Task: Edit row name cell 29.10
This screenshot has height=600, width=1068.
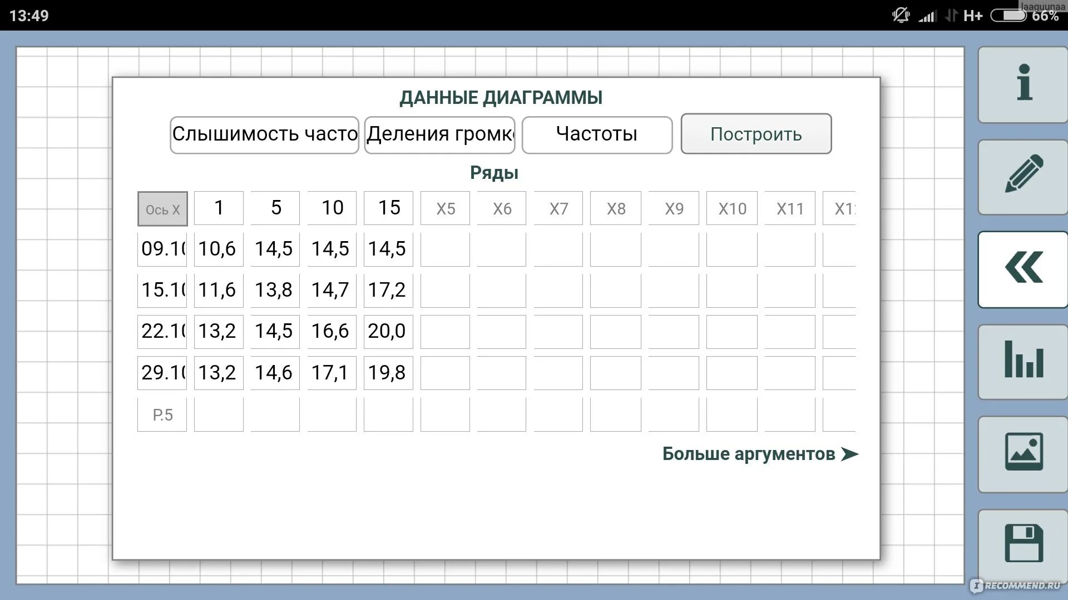Action: 162,373
